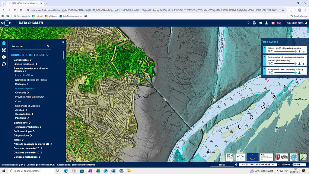Click the SHOM logo in header

point(6,23)
